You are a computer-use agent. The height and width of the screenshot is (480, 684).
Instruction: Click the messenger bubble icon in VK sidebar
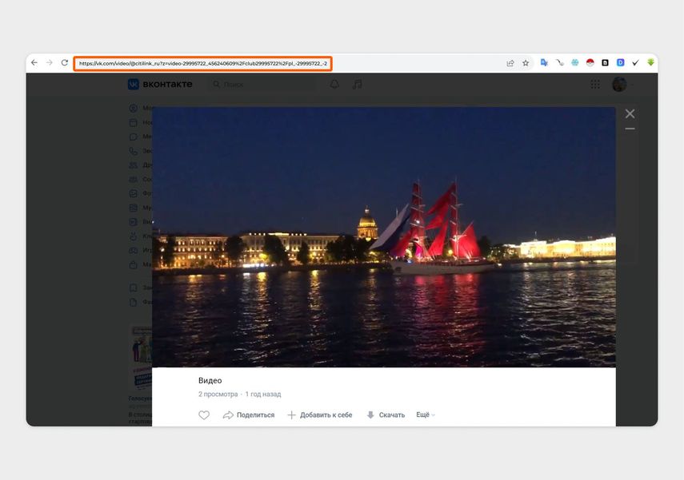click(134, 137)
